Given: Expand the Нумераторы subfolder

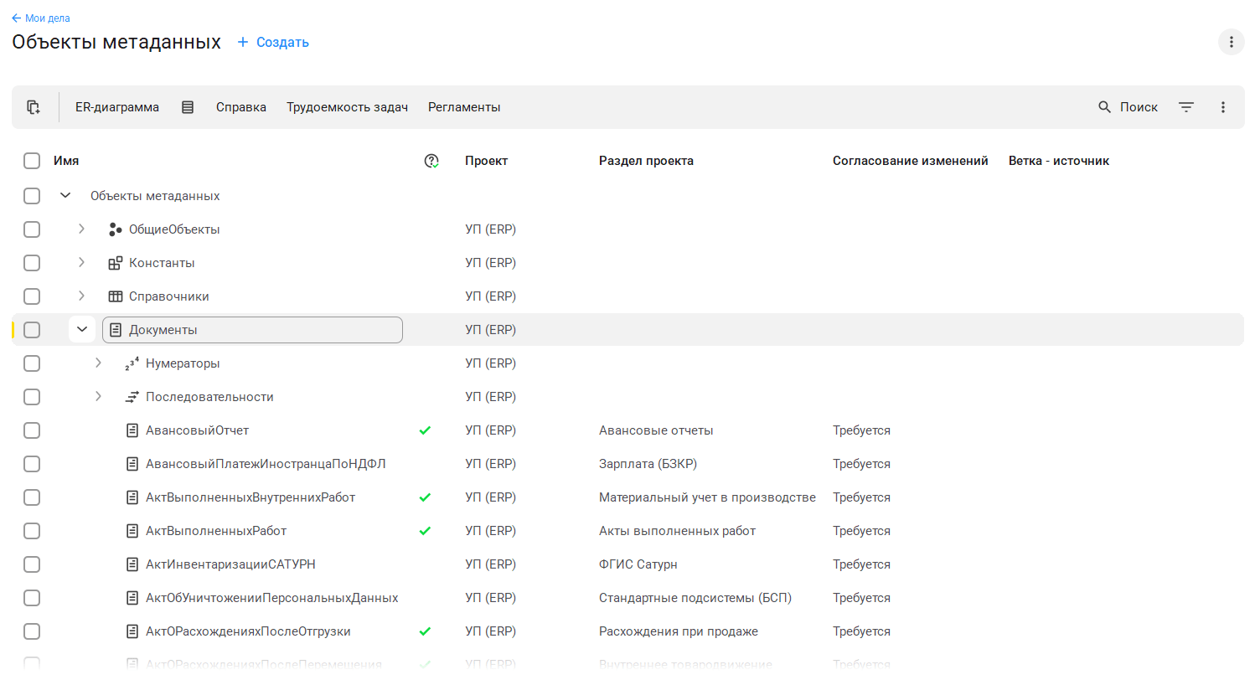Looking at the screenshot, I should point(98,363).
